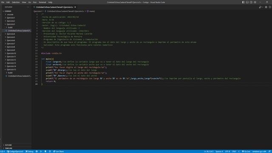Open the Edit menu
272x153 pixels.
(8, 2)
